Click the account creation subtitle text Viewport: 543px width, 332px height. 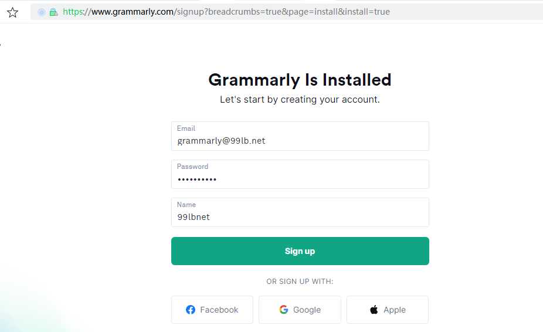point(300,100)
